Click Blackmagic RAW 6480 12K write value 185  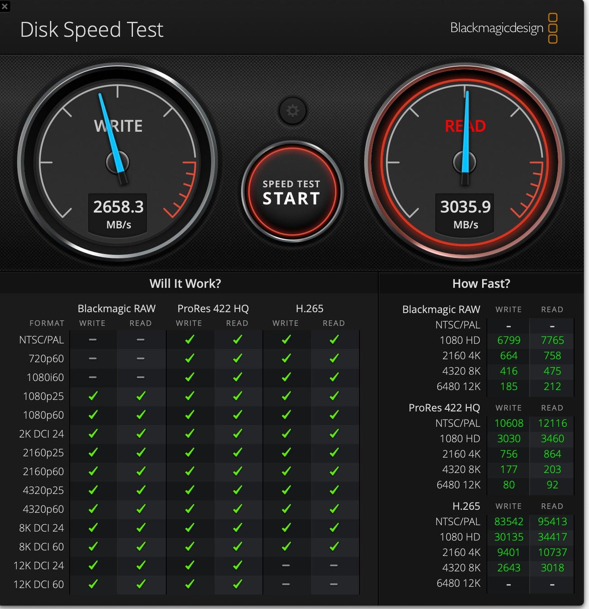point(508,386)
